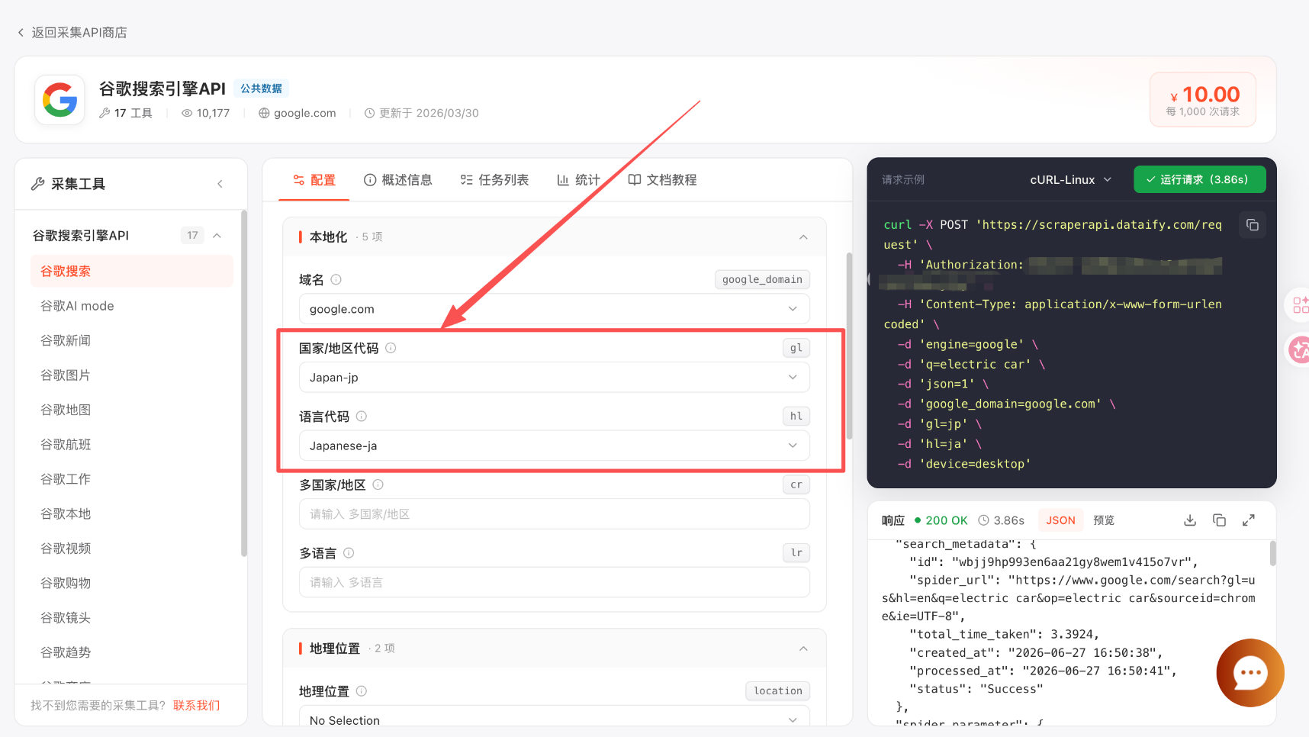Open the Japan-jp country dropdown
This screenshot has height=737, width=1309.
point(554,378)
